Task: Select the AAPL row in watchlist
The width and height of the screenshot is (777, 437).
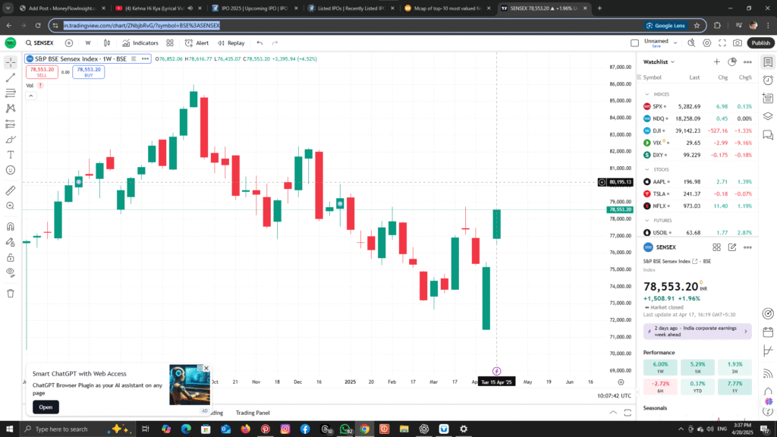Action: 697,182
